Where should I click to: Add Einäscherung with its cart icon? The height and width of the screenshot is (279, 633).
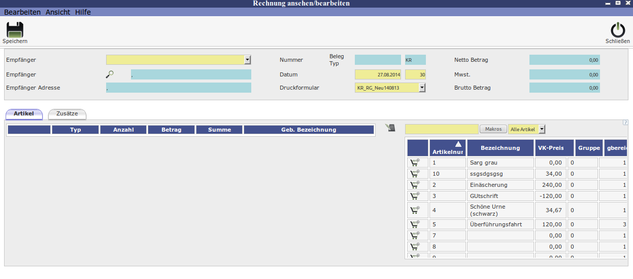415,185
